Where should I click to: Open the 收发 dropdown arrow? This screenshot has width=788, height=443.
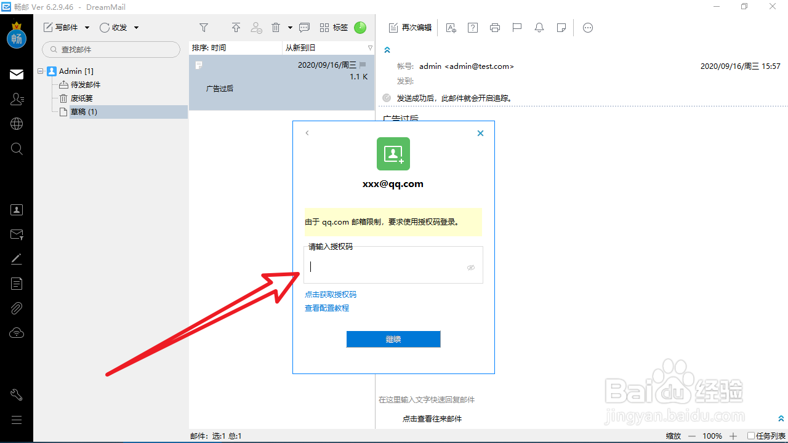point(136,28)
